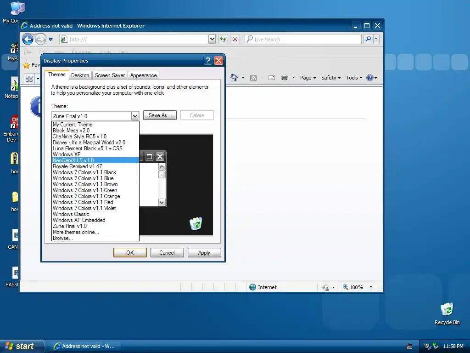Choose the Windows XP theme entry
This screenshot has width=470, height=353.
click(x=95, y=154)
